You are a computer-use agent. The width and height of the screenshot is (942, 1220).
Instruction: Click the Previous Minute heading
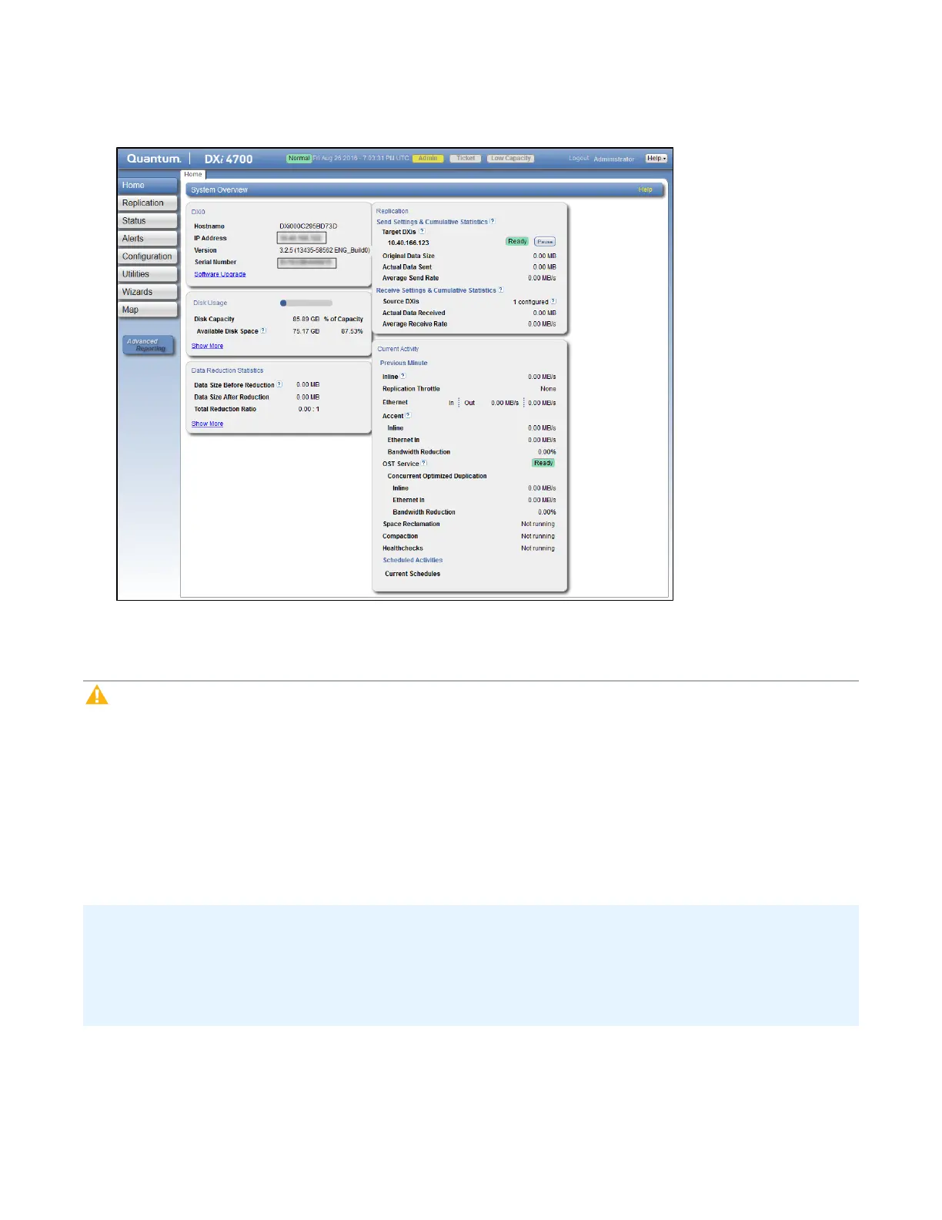403,363
